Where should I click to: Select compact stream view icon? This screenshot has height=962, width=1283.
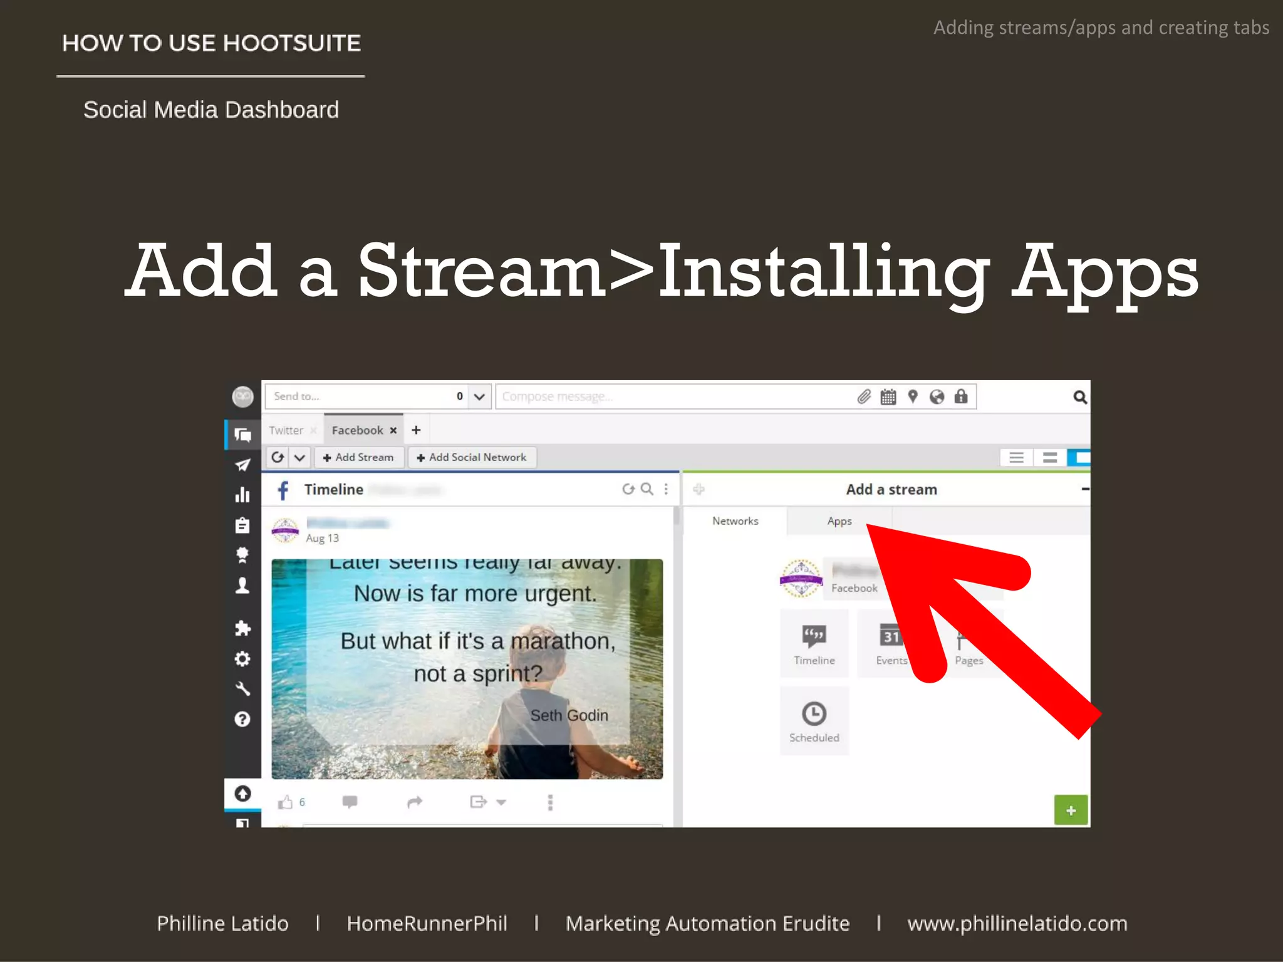(1016, 458)
